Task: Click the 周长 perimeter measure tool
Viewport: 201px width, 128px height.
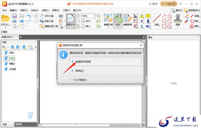Action: point(195,21)
